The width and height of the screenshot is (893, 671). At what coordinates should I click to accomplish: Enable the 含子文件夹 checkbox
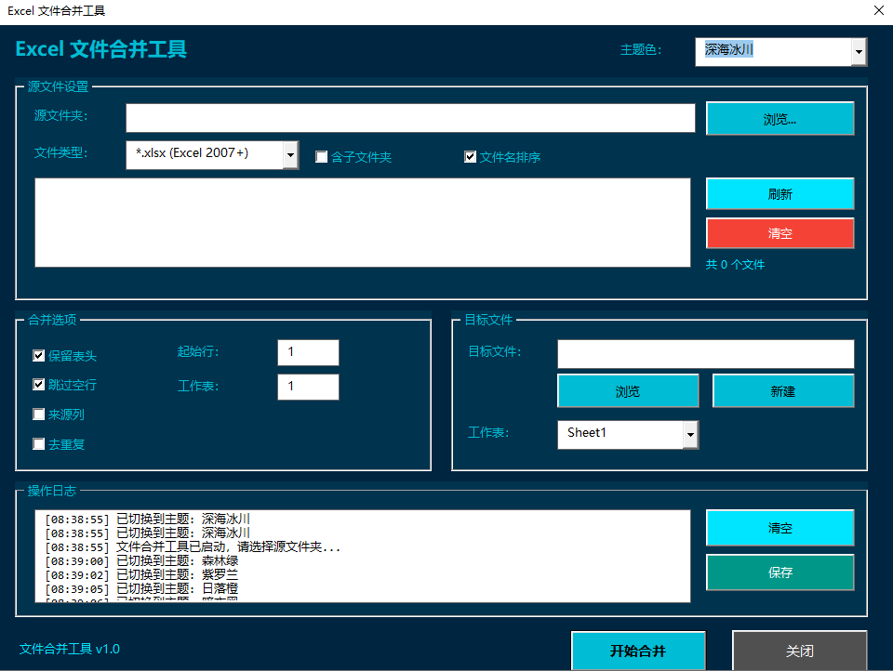point(321,156)
